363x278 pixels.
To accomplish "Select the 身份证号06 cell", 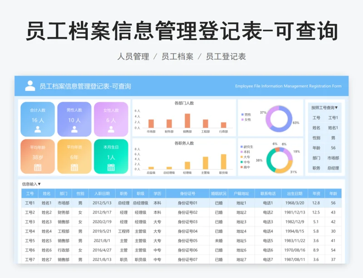I will point(187,250).
